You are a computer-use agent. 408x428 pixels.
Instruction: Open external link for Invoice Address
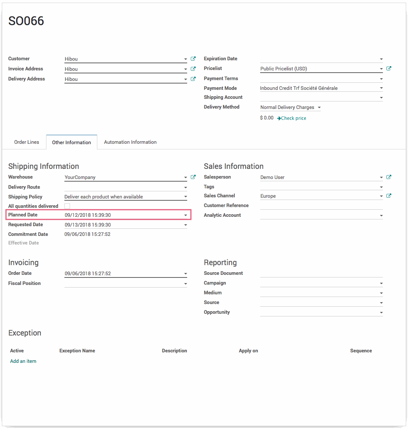pyautogui.click(x=193, y=69)
